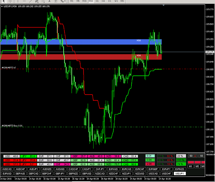
Task: Select the cursor arrow tool
Action: [4, 1]
